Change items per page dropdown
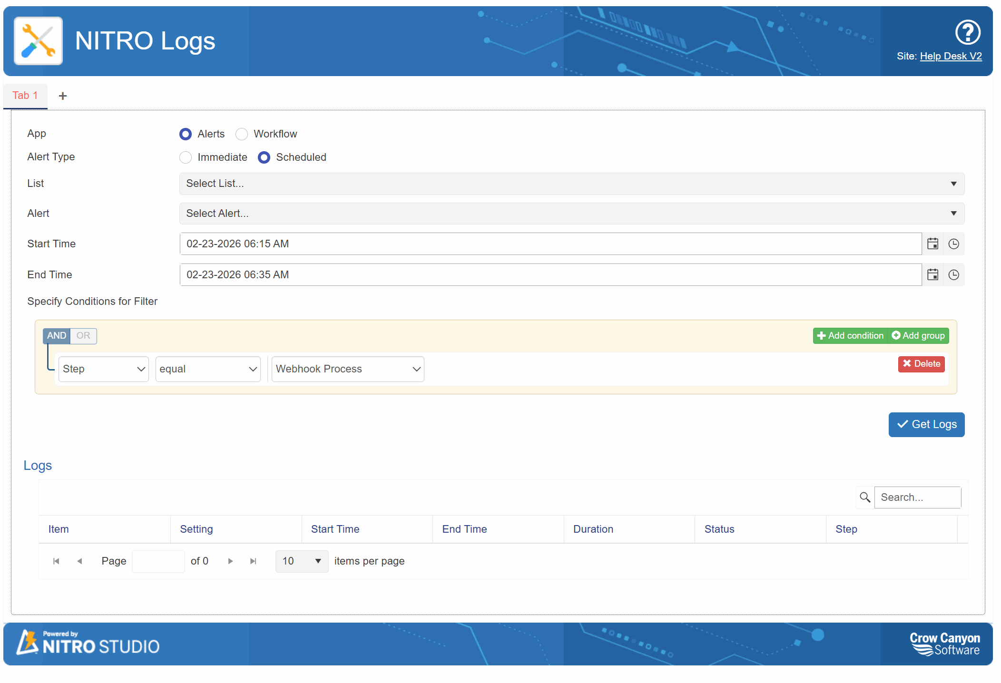The width and height of the screenshot is (1001, 683). 301,561
